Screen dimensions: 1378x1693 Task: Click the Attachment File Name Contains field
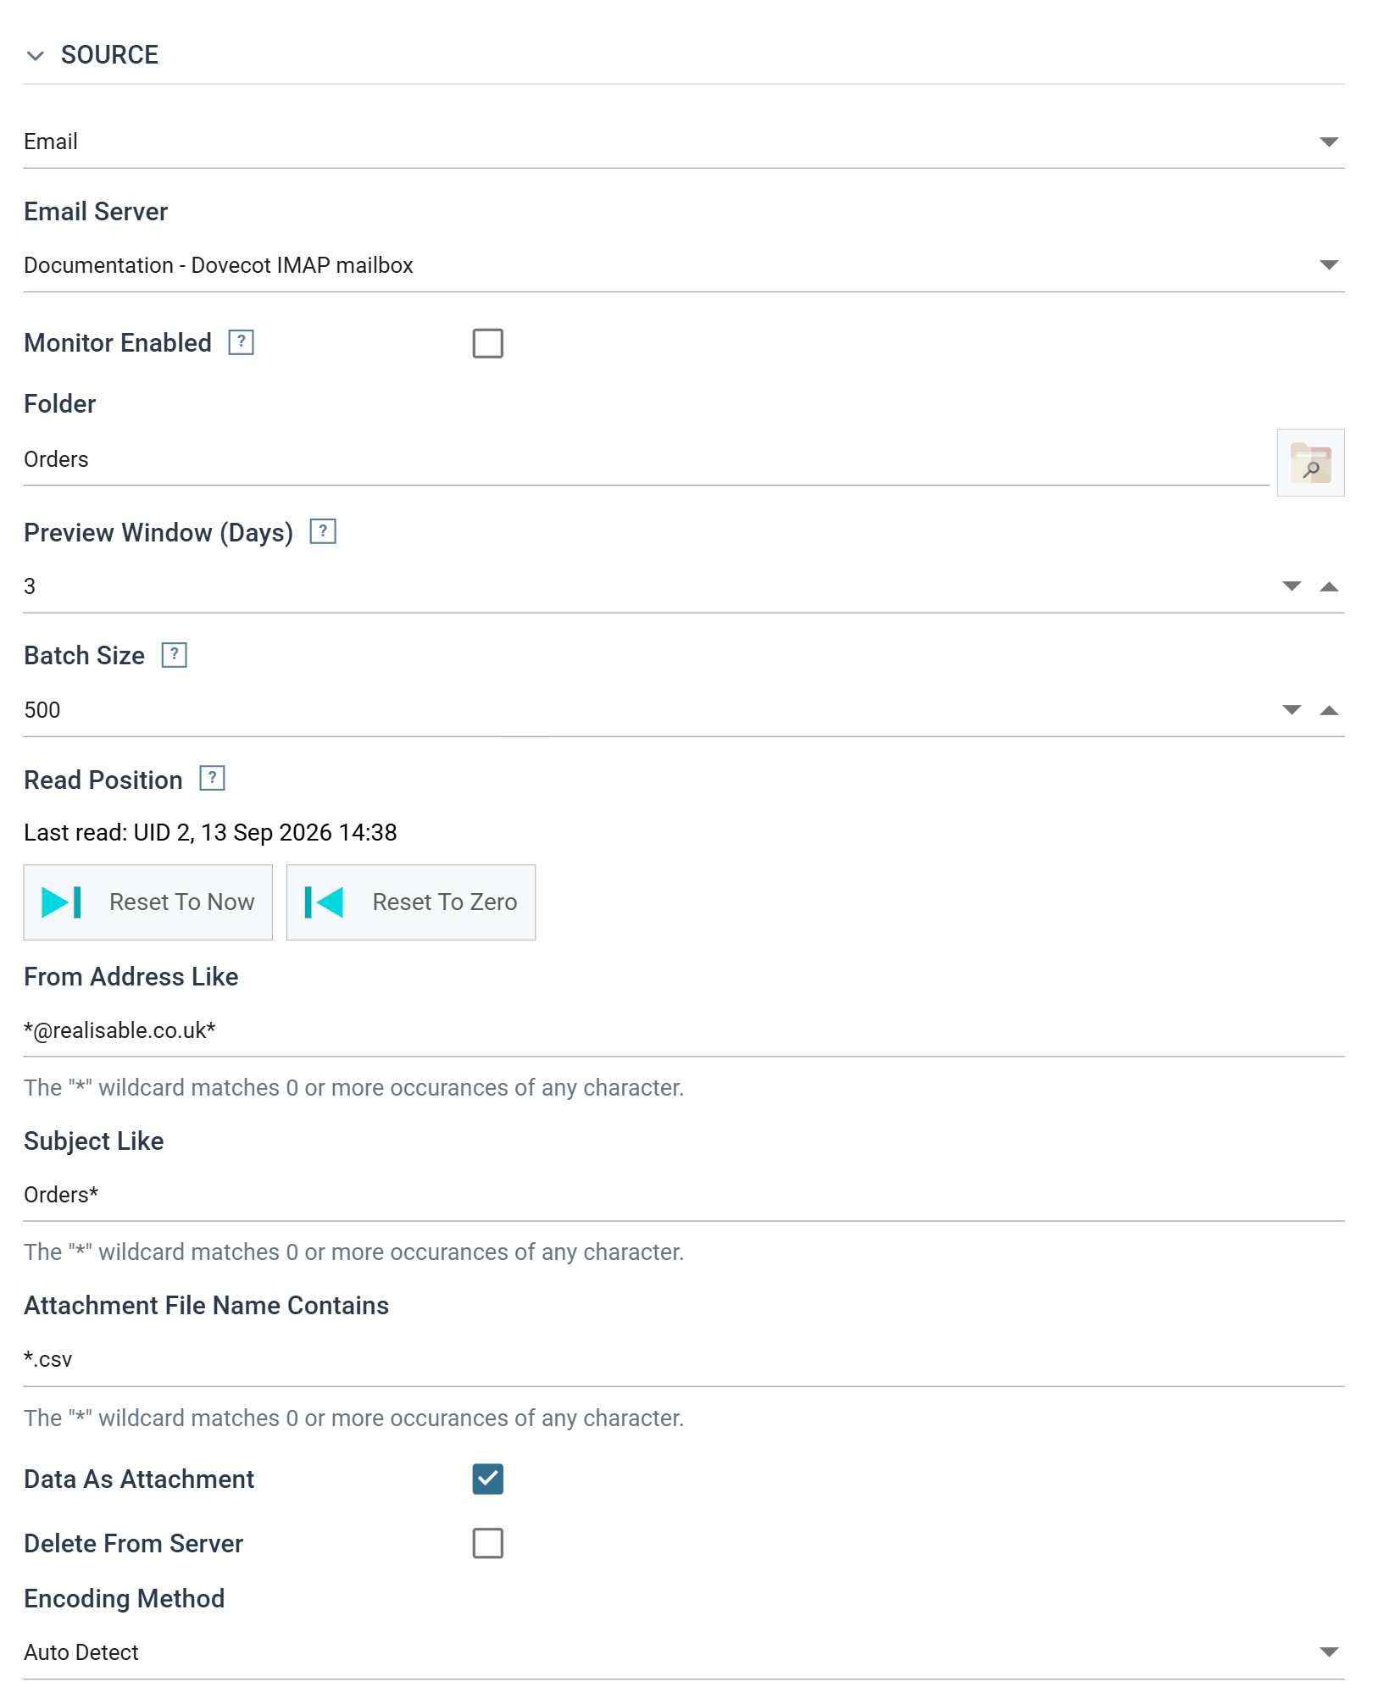(684, 1361)
